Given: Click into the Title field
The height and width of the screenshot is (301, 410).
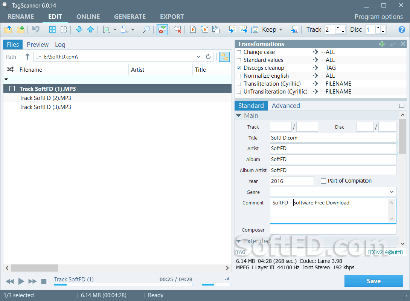Looking at the screenshot, I should click(x=333, y=138).
